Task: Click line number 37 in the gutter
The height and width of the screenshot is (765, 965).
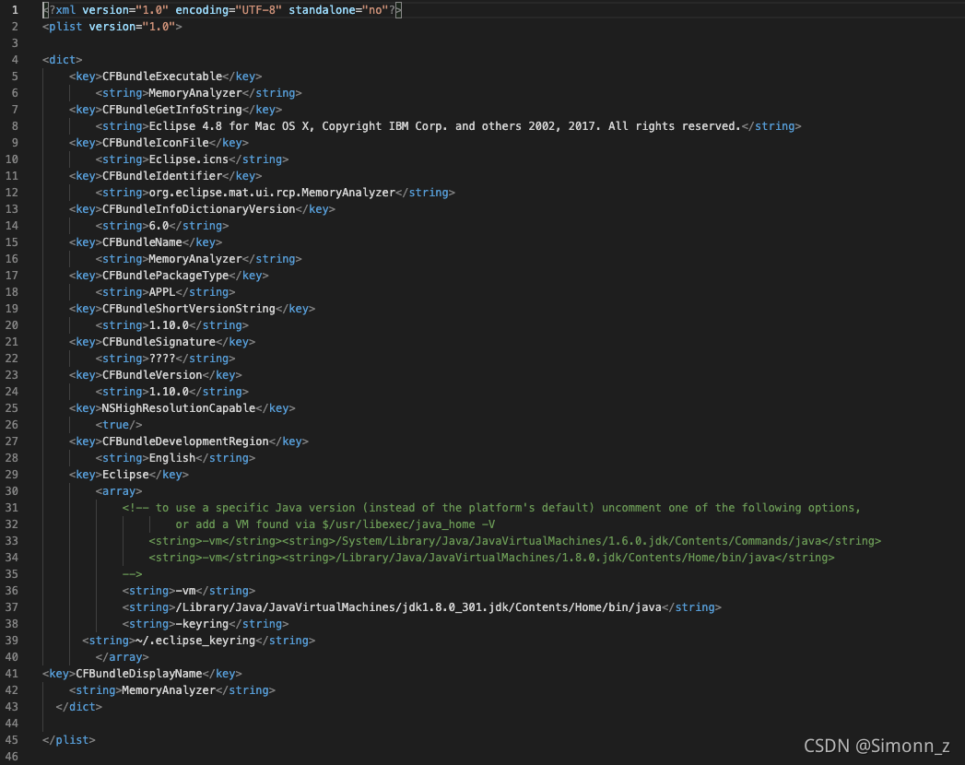Action: tap(12, 608)
